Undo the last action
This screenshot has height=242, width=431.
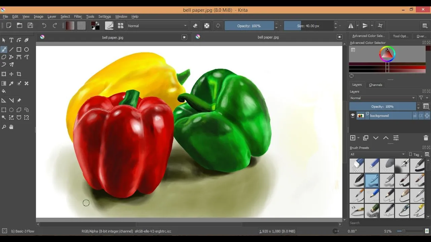[x=44, y=26]
